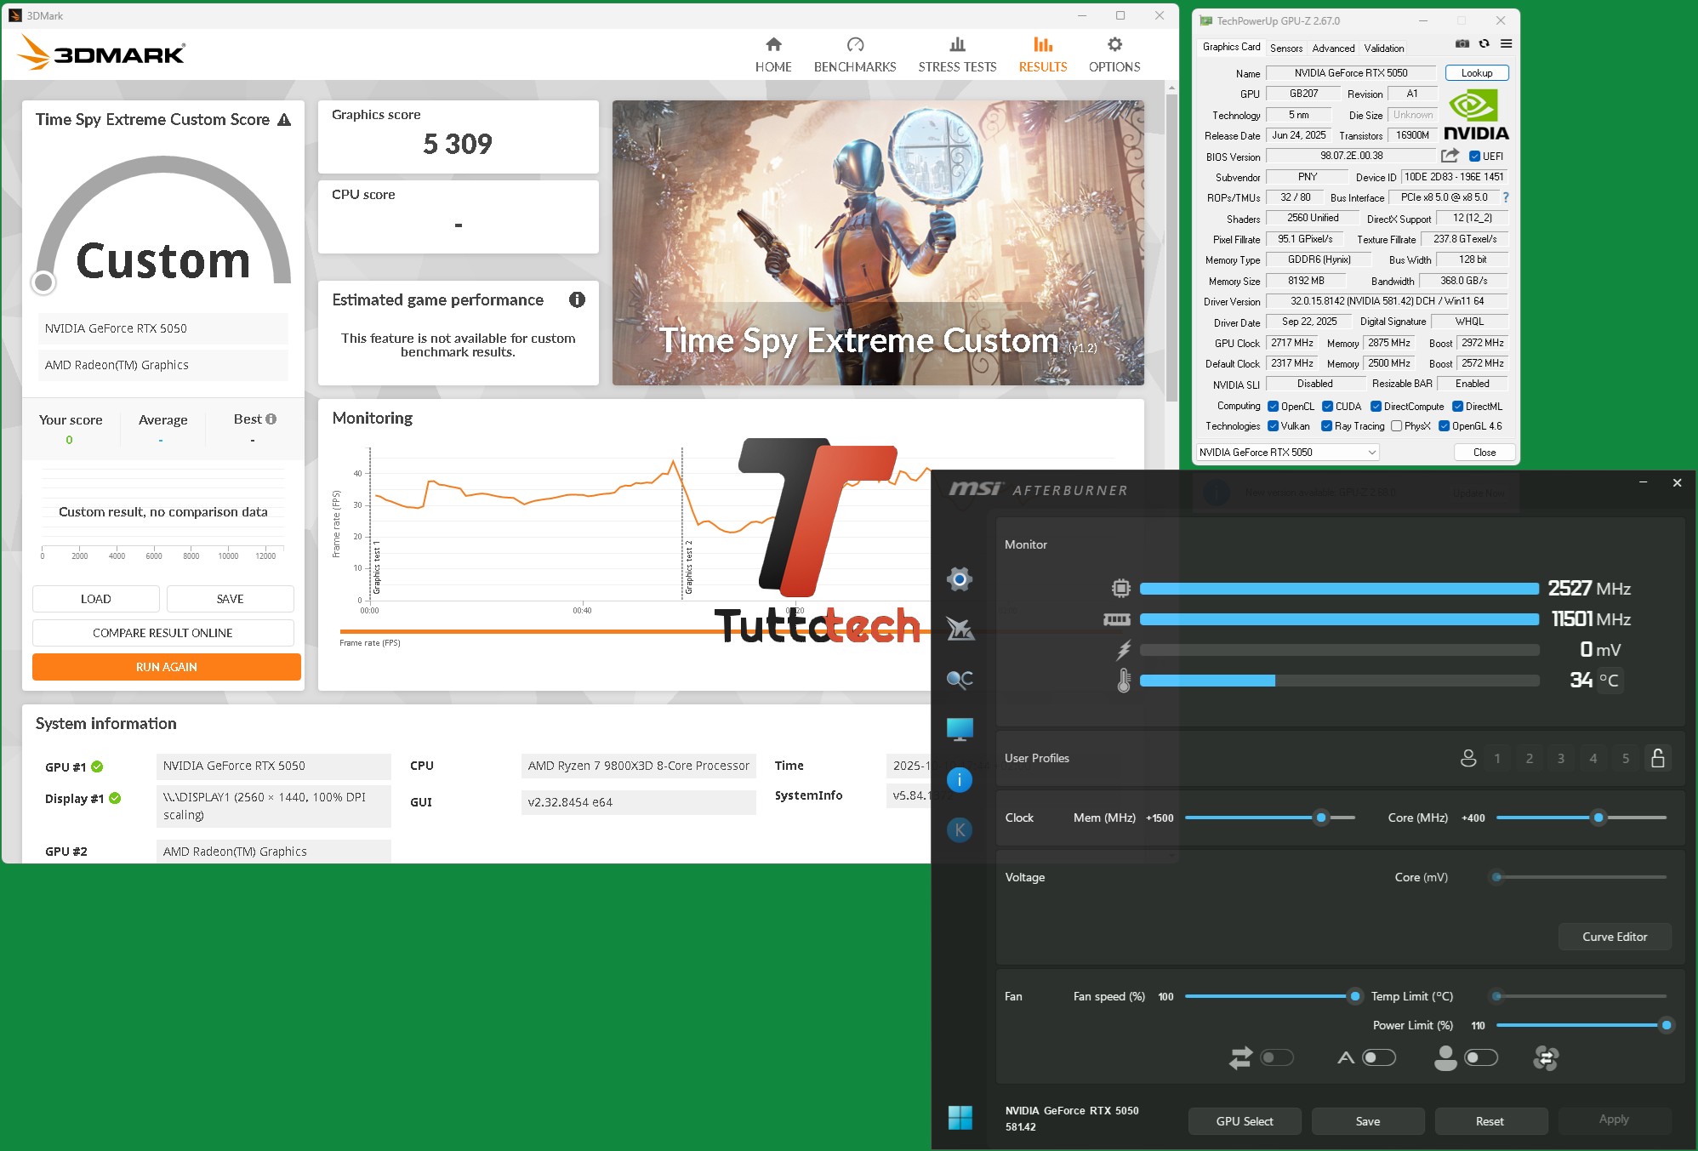Refresh GPU-Z readings using the refresh icon

pyautogui.click(x=1484, y=43)
